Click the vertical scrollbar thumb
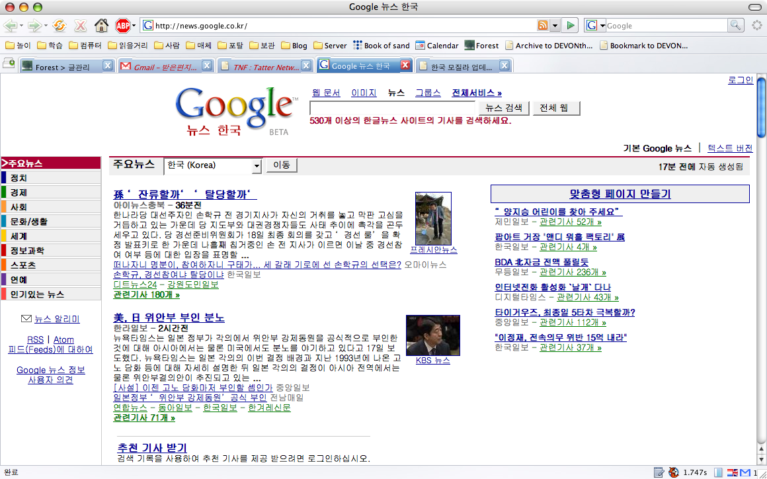Image resolution: width=767 pixels, height=479 pixels. [x=762, y=107]
